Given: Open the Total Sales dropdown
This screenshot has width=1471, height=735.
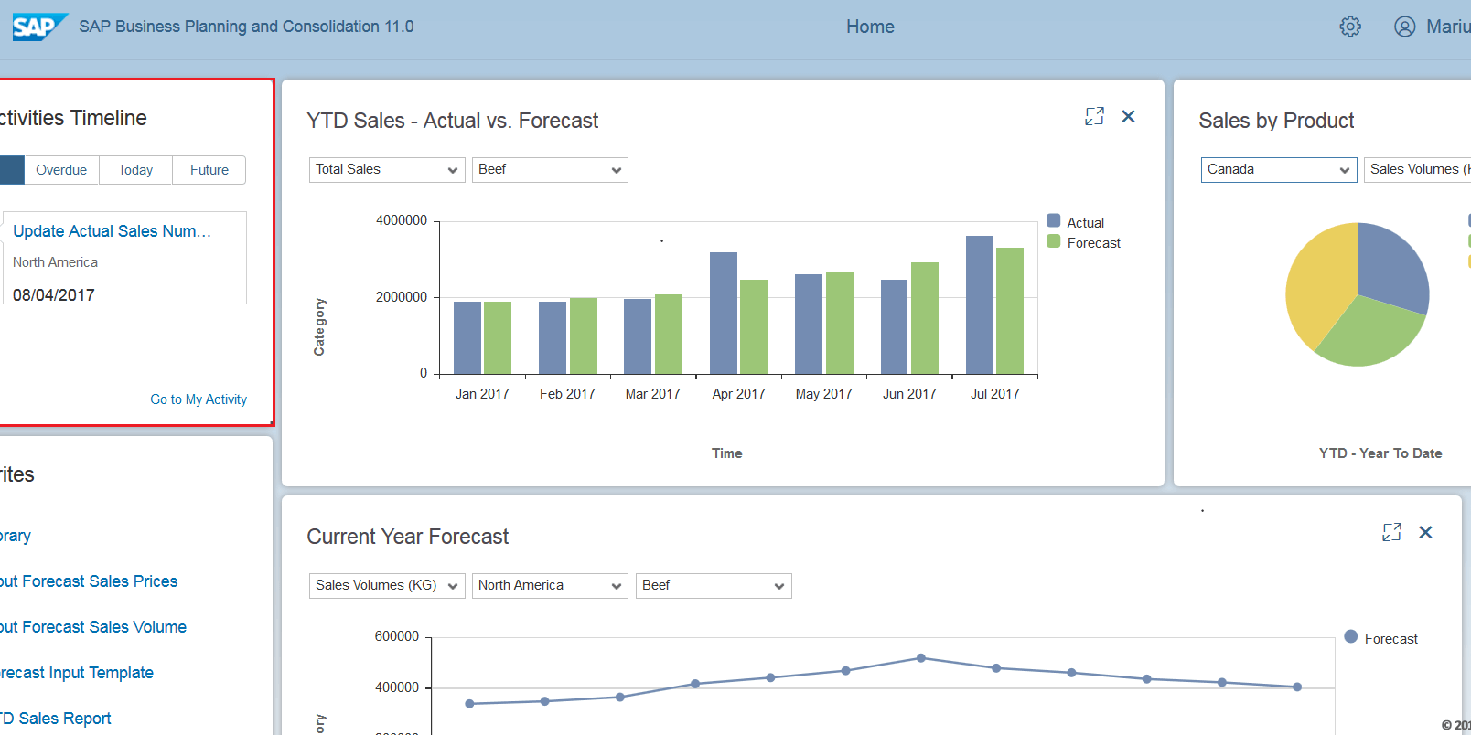Looking at the screenshot, I should 386,170.
